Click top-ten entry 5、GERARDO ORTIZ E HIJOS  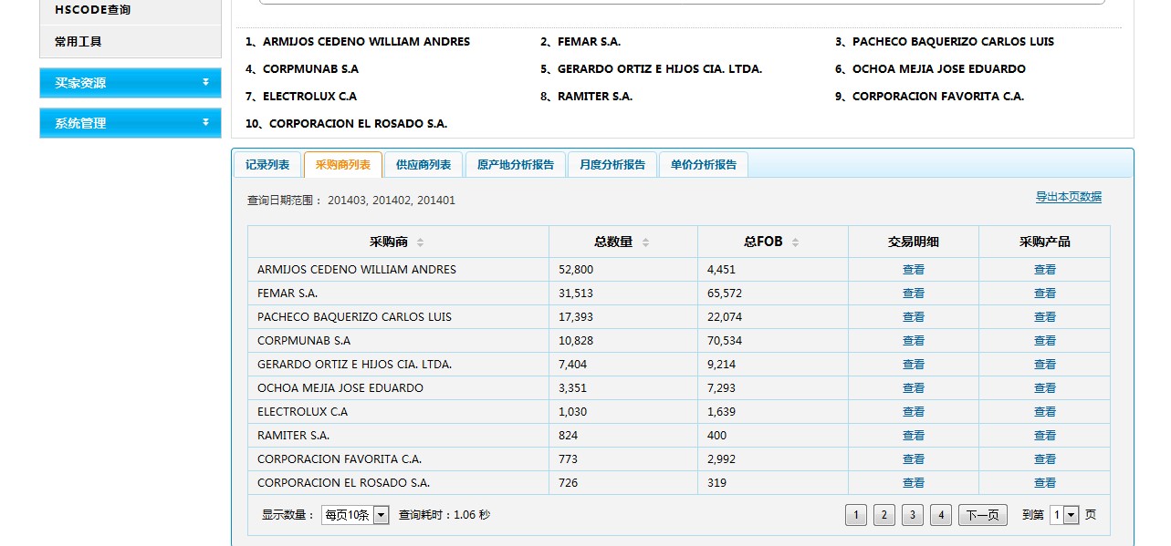coord(651,69)
